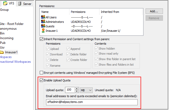Click the VFS tab folder icon

tap(5, 3)
